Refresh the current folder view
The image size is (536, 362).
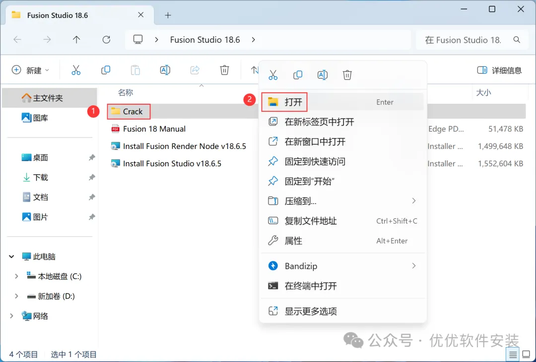click(106, 40)
